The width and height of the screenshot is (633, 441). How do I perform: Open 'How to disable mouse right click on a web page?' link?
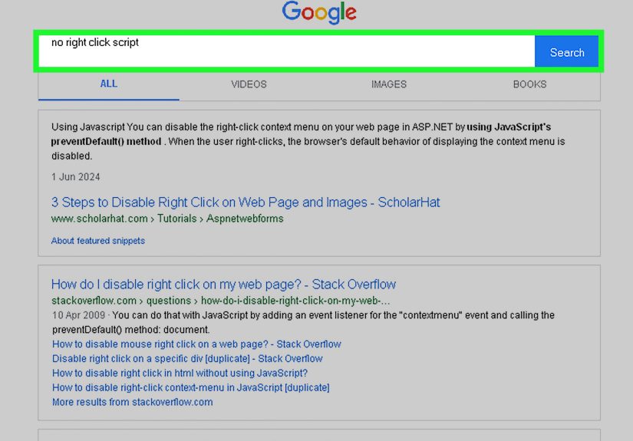pyautogui.click(x=196, y=344)
